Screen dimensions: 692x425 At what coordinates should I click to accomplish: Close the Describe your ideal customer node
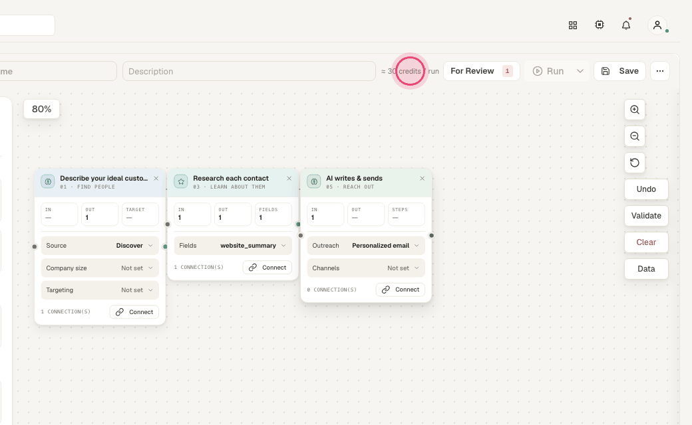[156, 179]
